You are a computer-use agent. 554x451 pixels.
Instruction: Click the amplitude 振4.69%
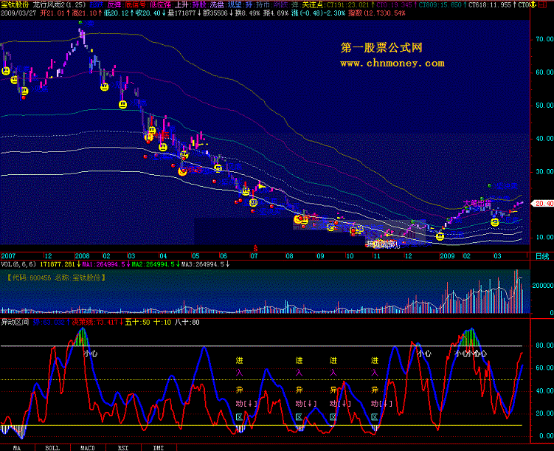[276, 13]
